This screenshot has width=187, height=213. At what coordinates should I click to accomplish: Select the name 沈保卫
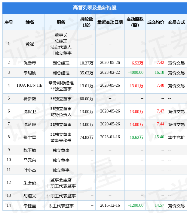[30, 112]
